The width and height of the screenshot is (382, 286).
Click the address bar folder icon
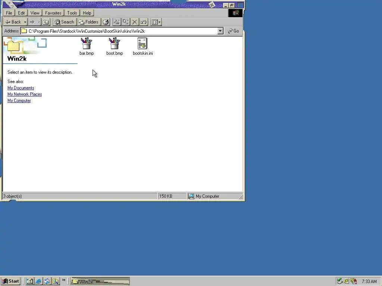(24, 31)
